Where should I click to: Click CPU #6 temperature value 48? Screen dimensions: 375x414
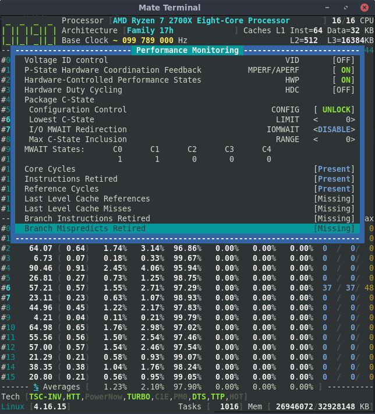(369, 288)
